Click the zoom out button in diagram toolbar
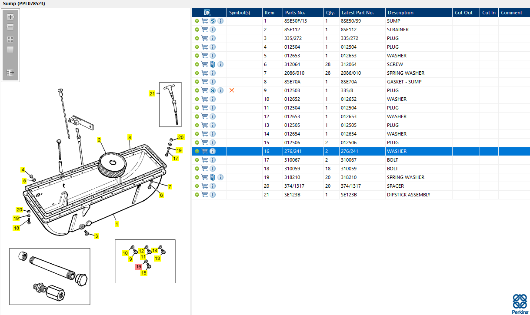This screenshot has width=530, height=315. coord(10,27)
